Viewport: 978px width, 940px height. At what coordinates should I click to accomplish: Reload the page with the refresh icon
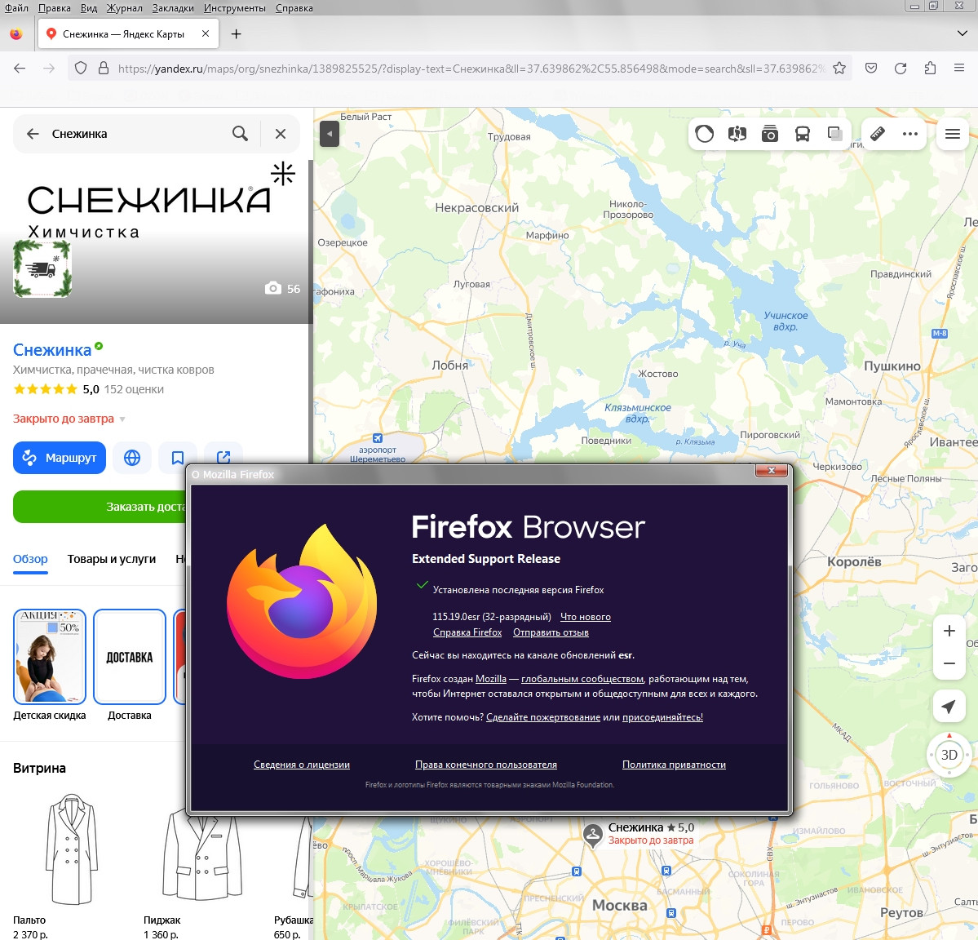pyautogui.click(x=900, y=69)
